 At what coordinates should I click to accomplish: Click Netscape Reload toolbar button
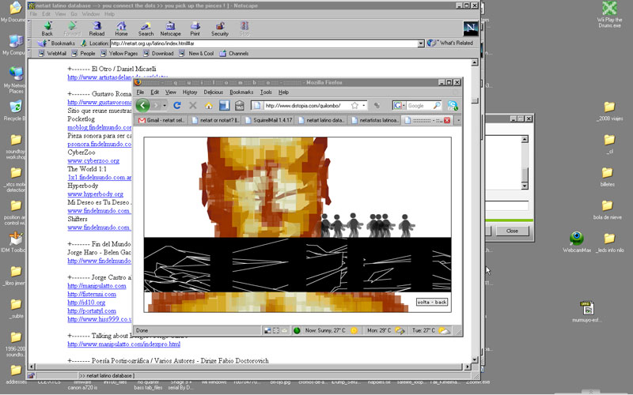(x=97, y=29)
